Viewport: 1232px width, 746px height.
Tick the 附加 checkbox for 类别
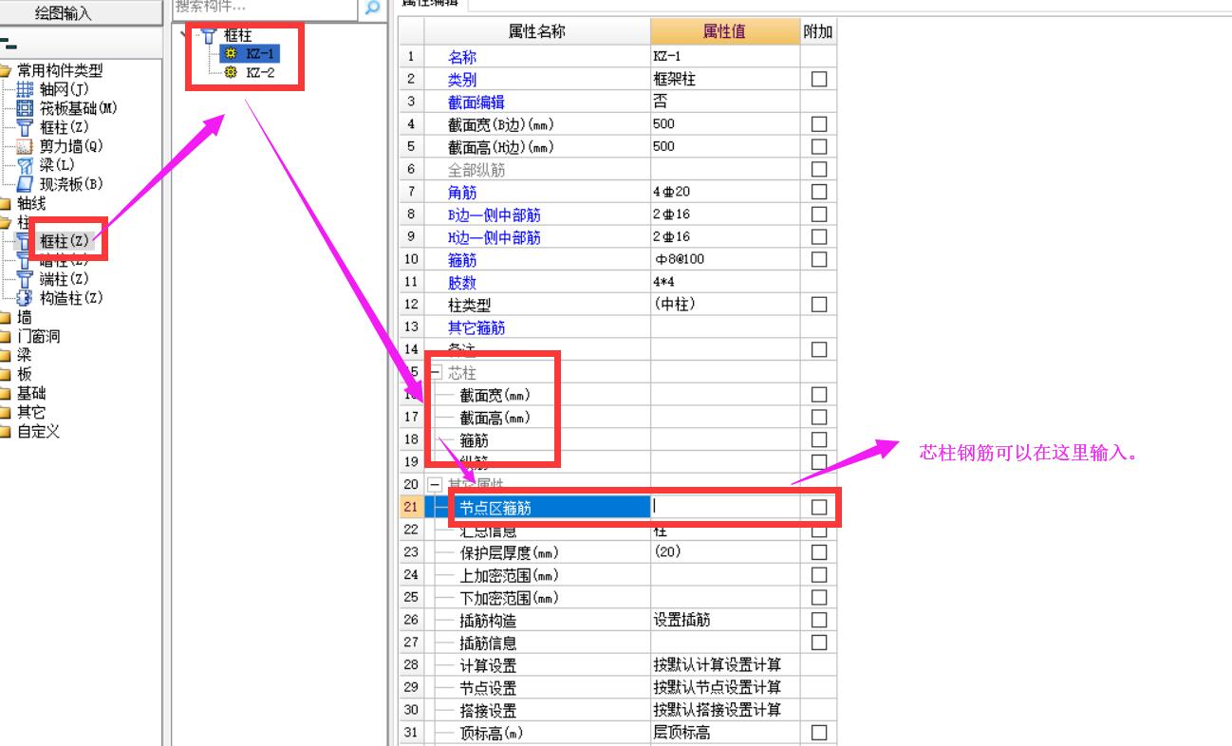pyautogui.click(x=819, y=79)
